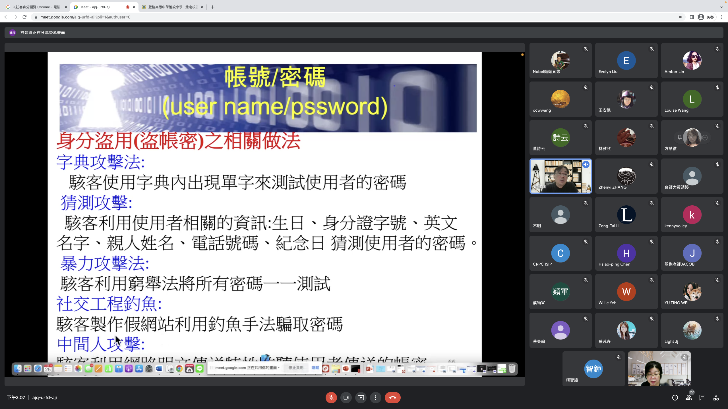Open meeting details info icon

tap(675, 398)
